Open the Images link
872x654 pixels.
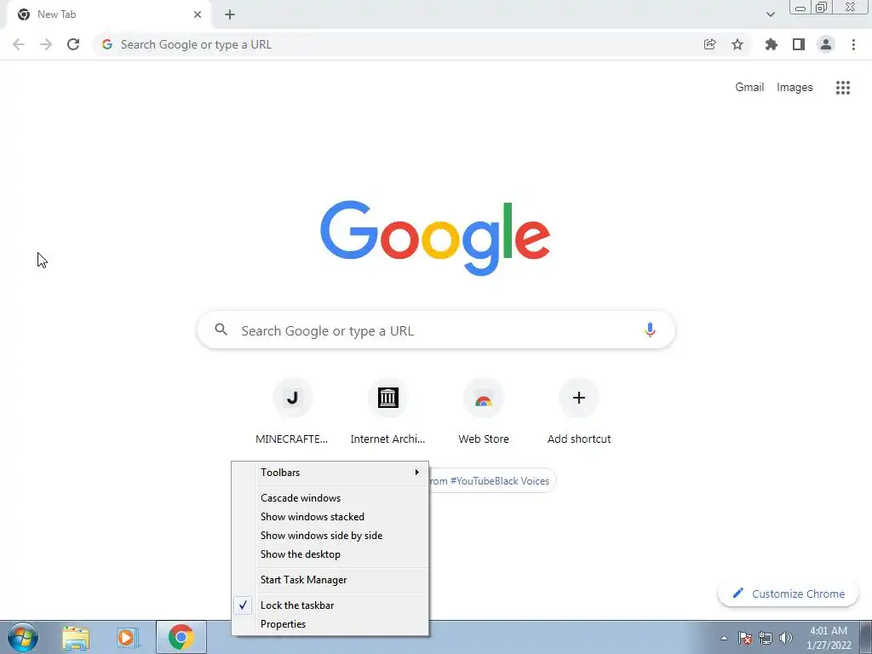(795, 88)
